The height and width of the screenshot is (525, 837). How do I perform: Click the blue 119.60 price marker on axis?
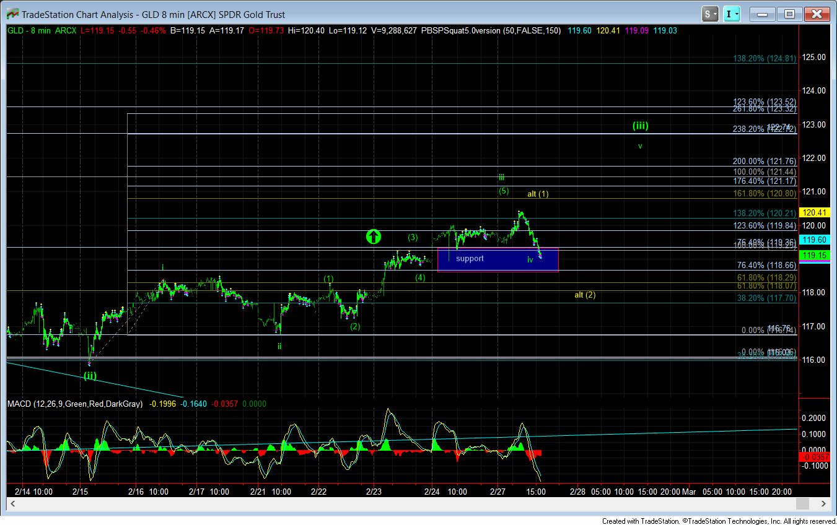click(814, 240)
